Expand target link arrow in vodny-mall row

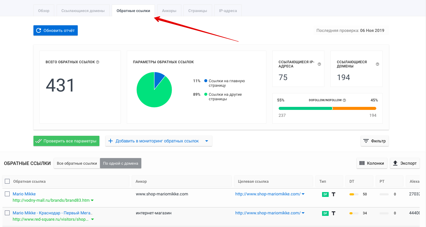(x=303, y=194)
